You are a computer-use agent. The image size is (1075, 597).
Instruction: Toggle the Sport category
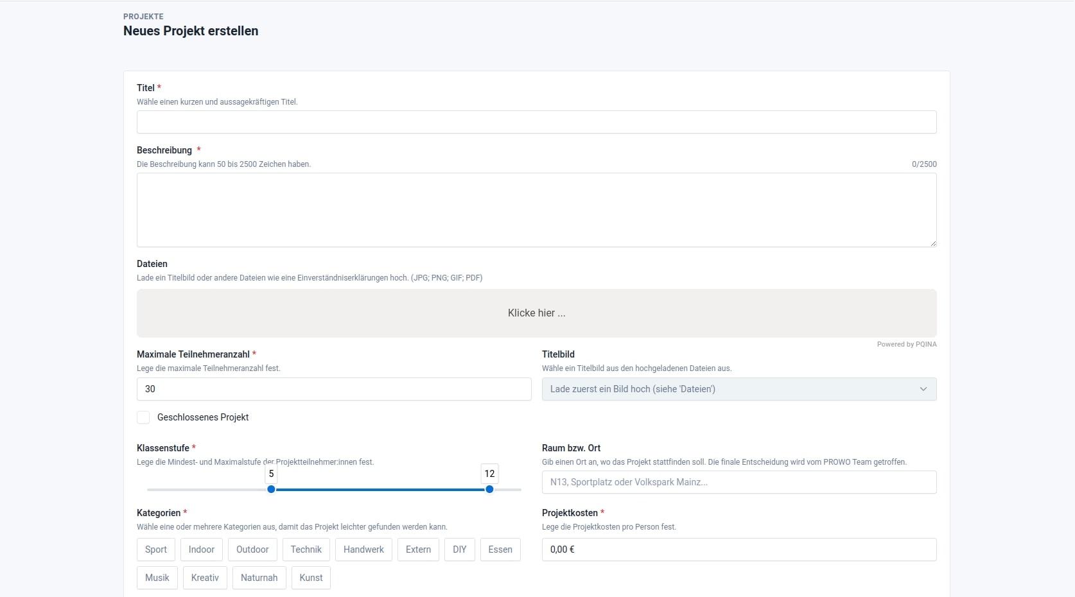coord(156,549)
